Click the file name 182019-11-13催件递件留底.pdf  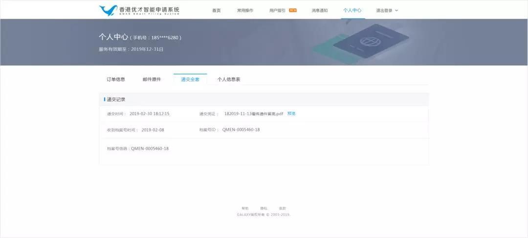254,114
